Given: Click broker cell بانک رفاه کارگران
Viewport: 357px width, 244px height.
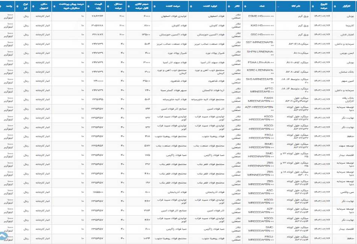Looking at the screenshot, I should click(x=345, y=99).
